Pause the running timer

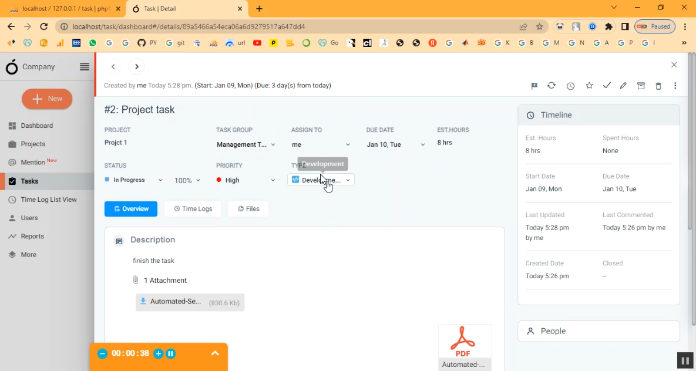[x=171, y=353]
